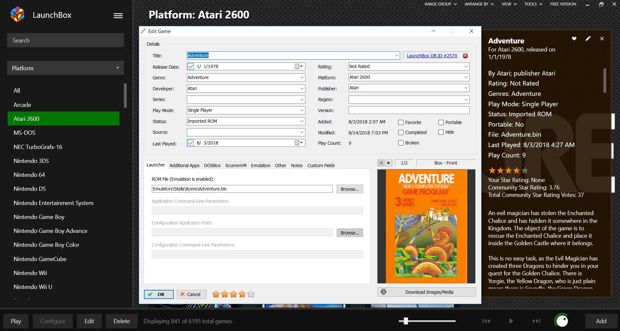Open the Arrange By menu
The image size is (620, 331).
pyautogui.click(x=479, y=4)
